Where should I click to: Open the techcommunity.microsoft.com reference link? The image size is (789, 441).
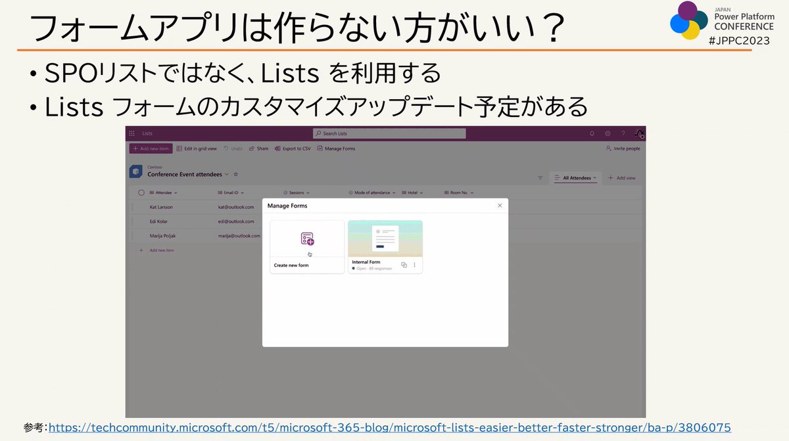390,427
